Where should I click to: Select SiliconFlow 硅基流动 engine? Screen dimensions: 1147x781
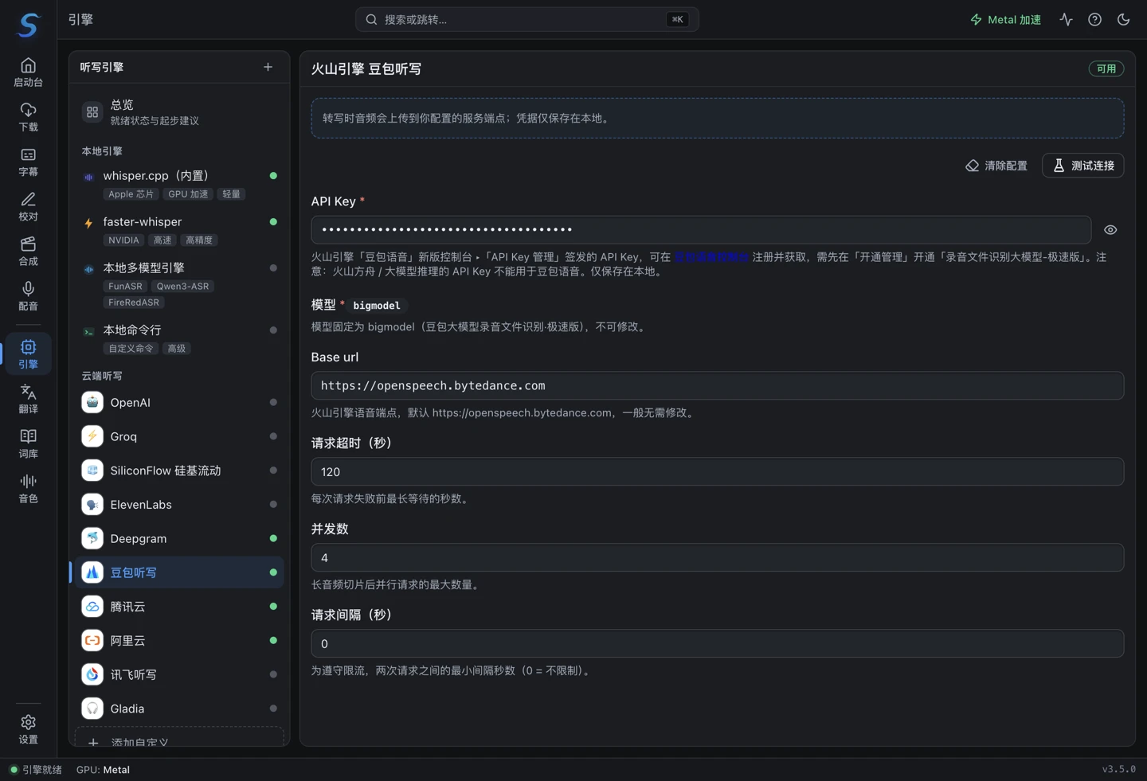pos(179,471)
